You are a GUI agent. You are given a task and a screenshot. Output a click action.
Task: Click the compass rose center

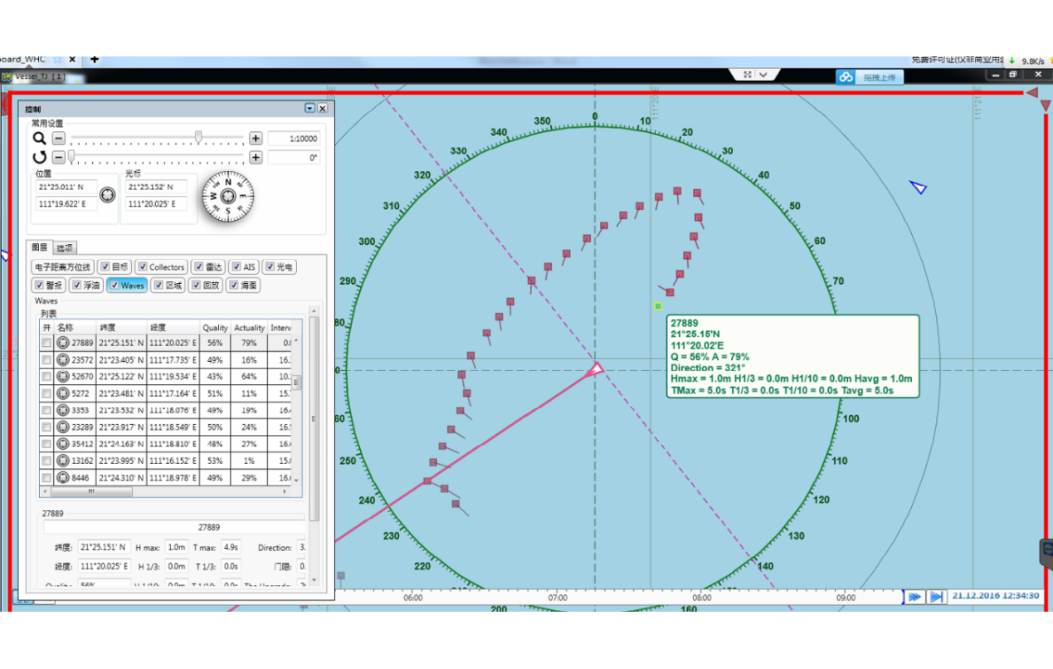228,197
